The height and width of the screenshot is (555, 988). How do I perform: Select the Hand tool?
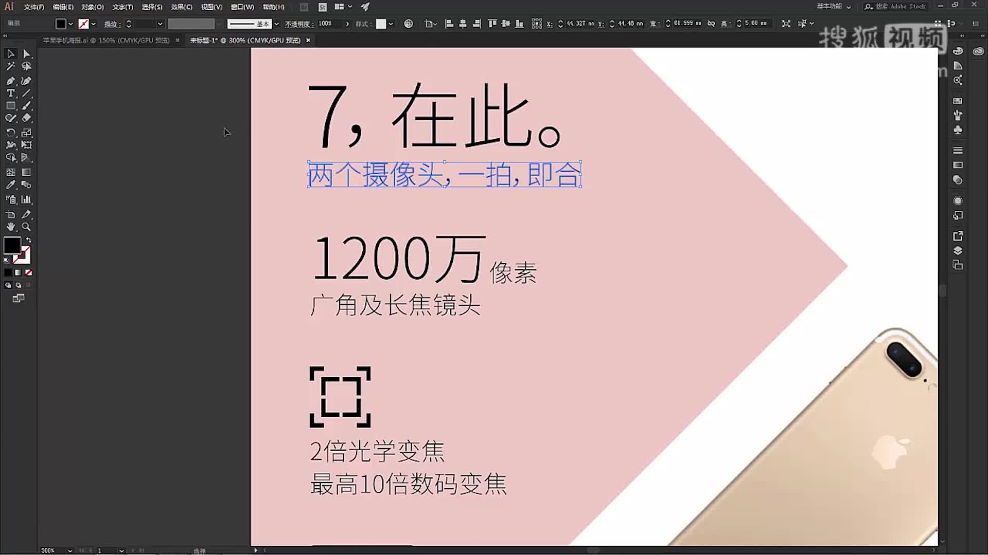pos(11,227)
